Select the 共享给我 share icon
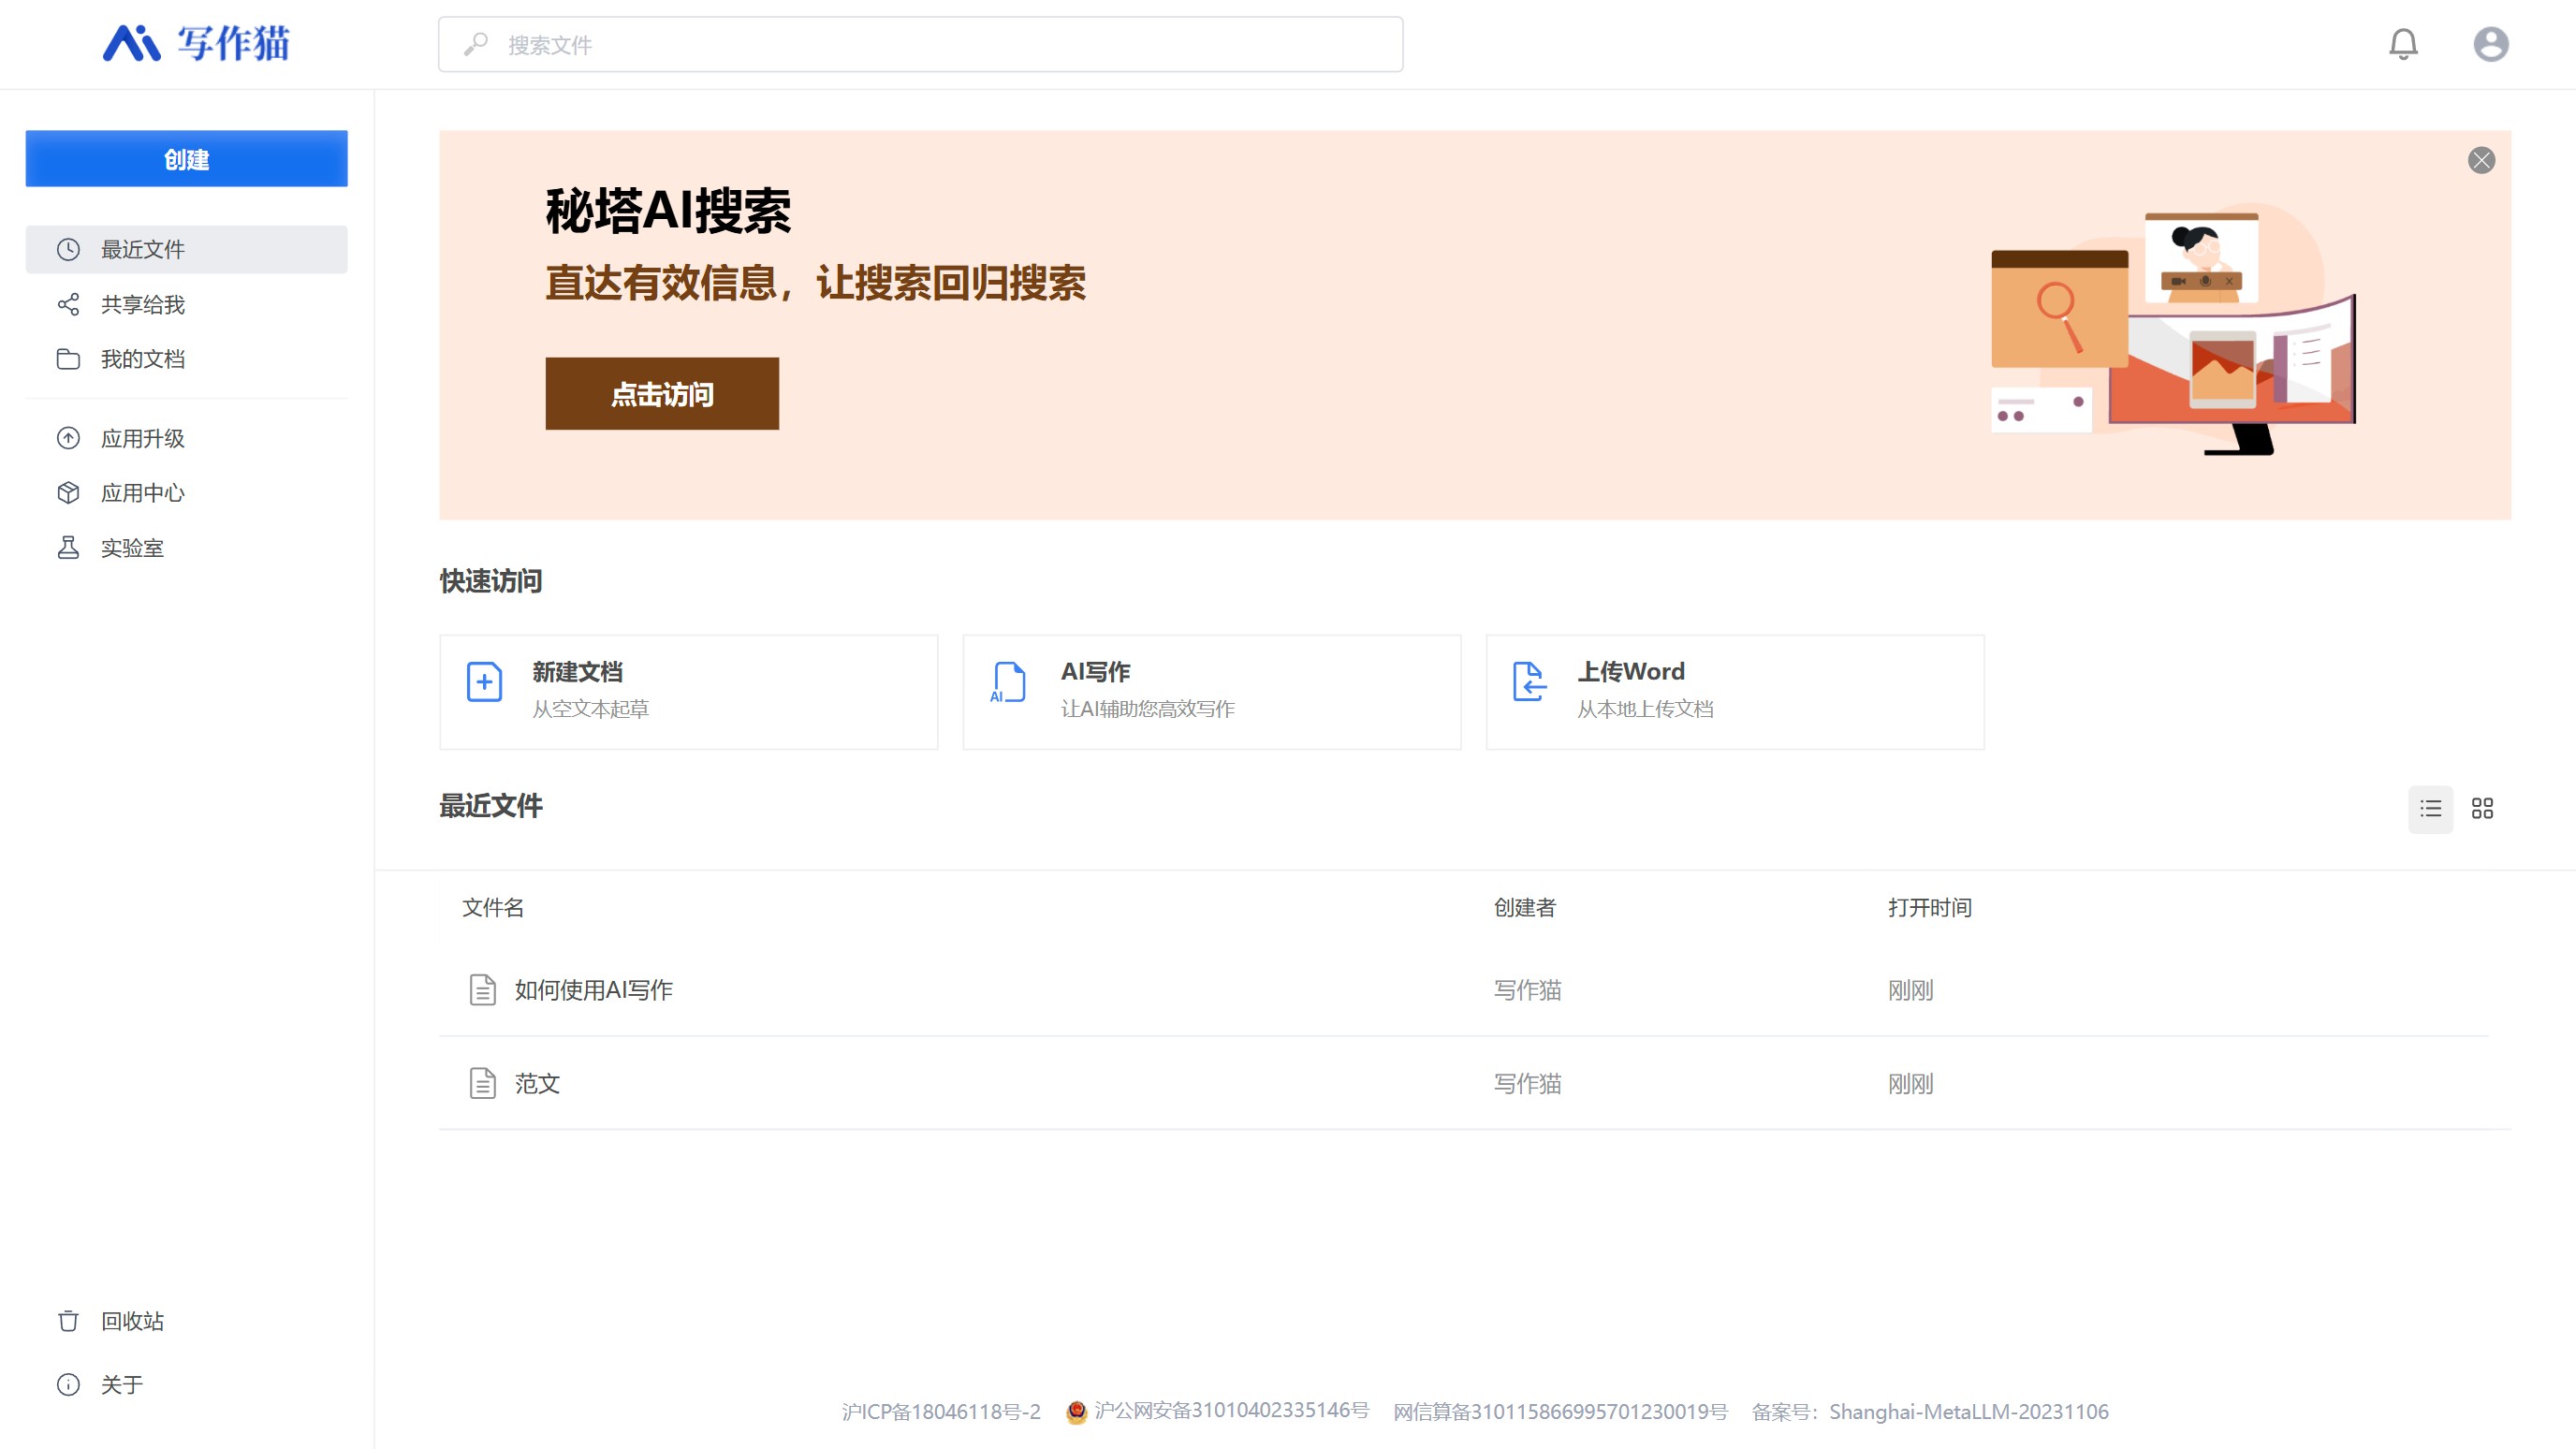Image resolution: width=2576 pixels, height=1449 pixels. (68, 304)
